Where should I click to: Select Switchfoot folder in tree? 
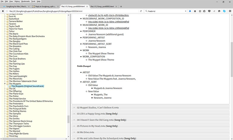14,19
